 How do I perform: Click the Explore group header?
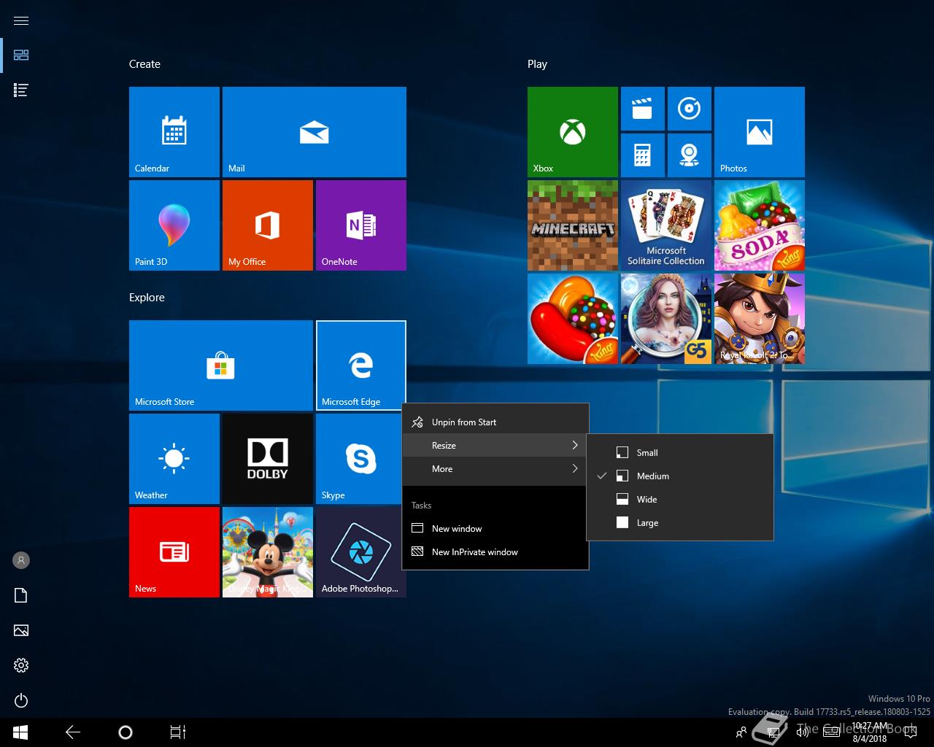coord(147,298)
